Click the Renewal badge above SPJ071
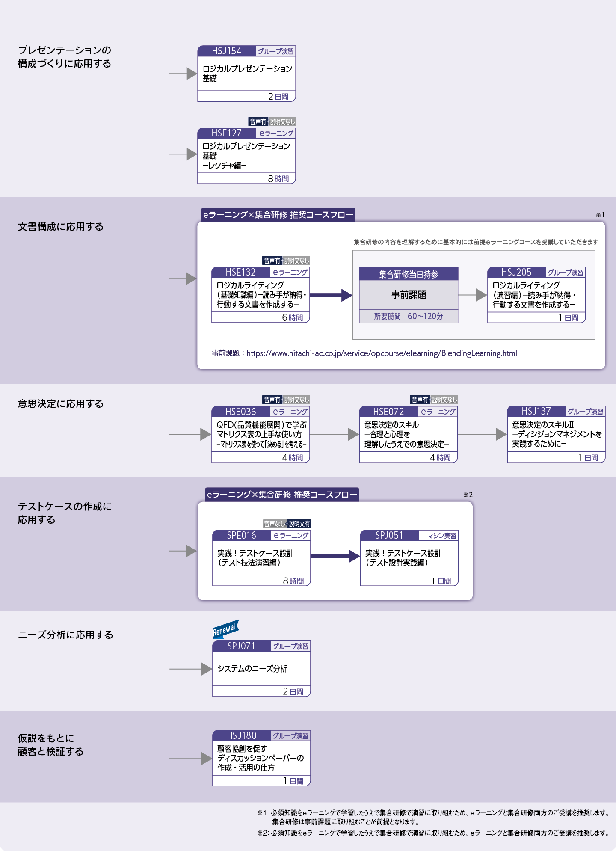 click(x=225, y=629)
